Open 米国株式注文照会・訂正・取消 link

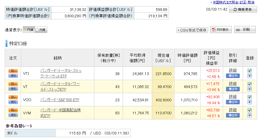click(x=233, y=2)
